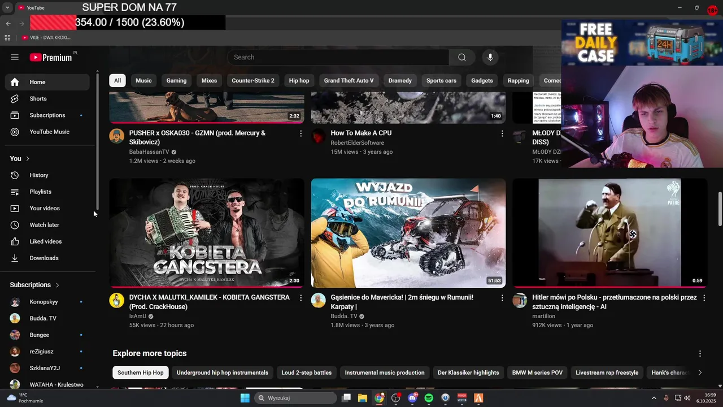Open Watch later list
The width and height of the screenshot is (723, 407).
pos(47,225)
